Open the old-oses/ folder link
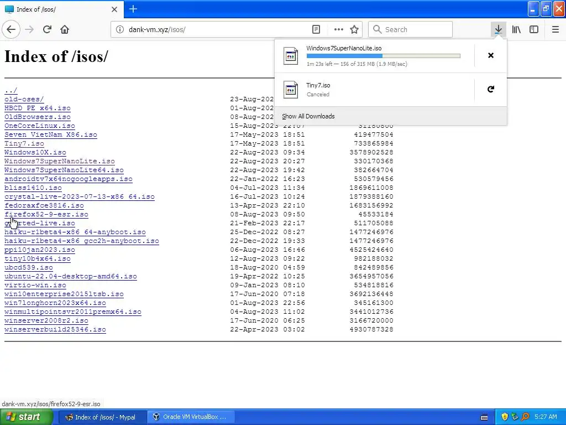Screen dimensions: 566x425 tap(24, 99)
